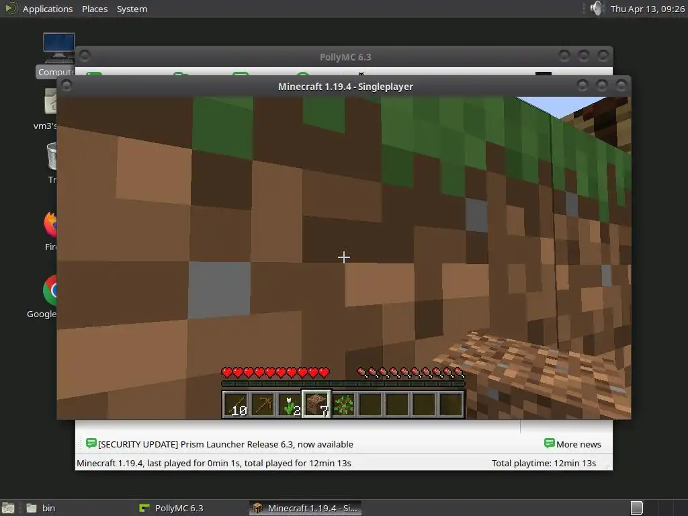Open the System menu
Image resolution: width=688 pixels, height=516 pixels.
132,9
